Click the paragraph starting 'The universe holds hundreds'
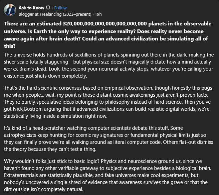Screen dimensions: 219x195 [109, 65]
